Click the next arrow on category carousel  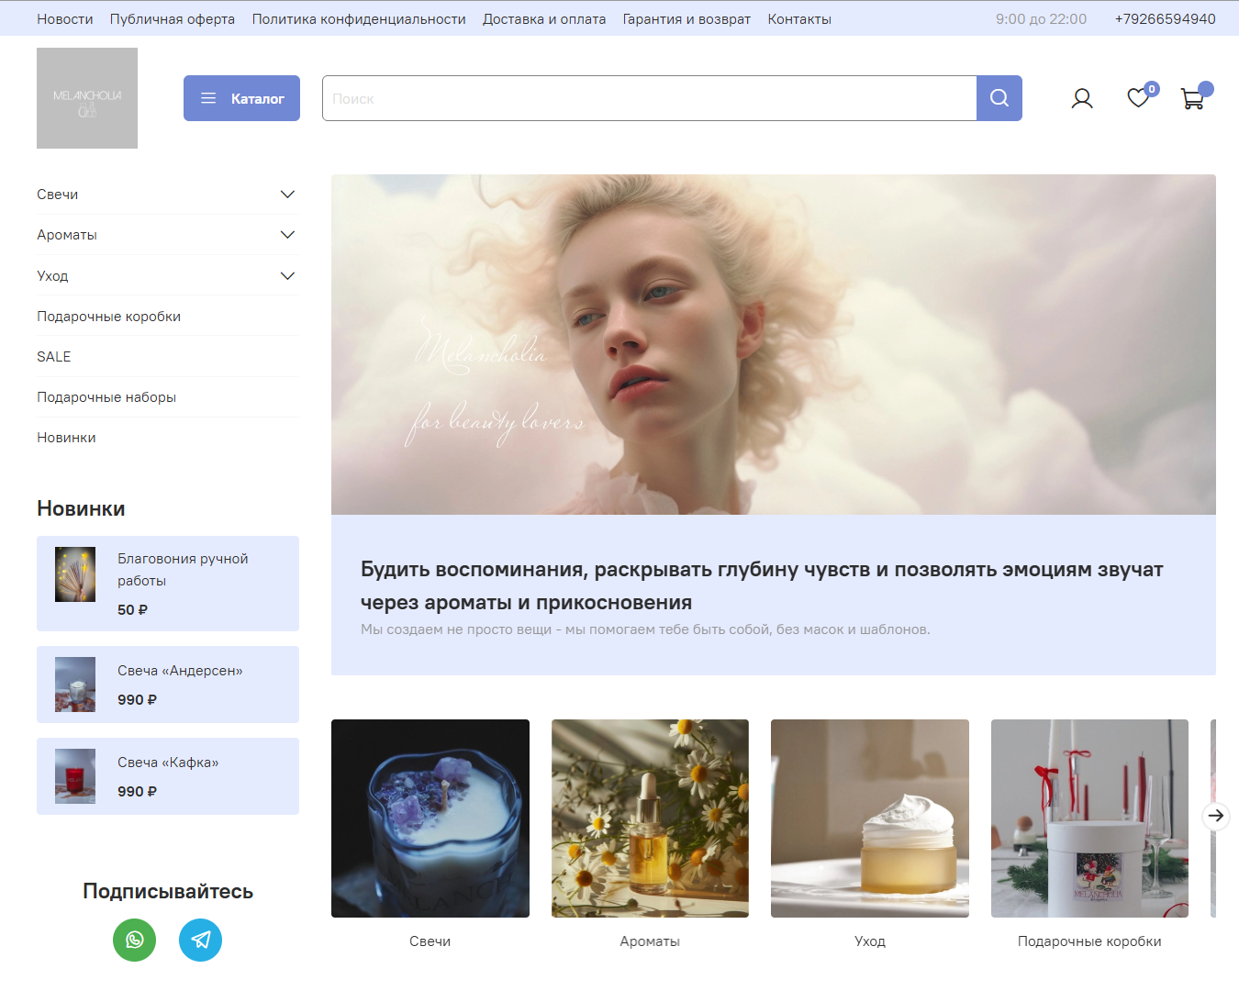coord(1216,816)
